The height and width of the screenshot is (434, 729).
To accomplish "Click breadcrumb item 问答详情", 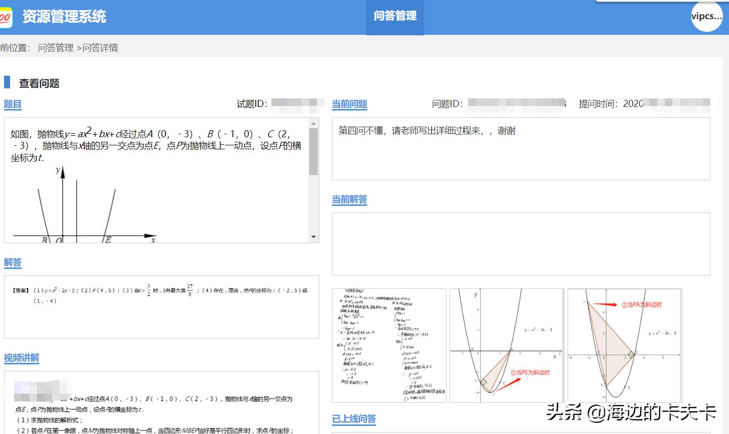I will [101, 46].
